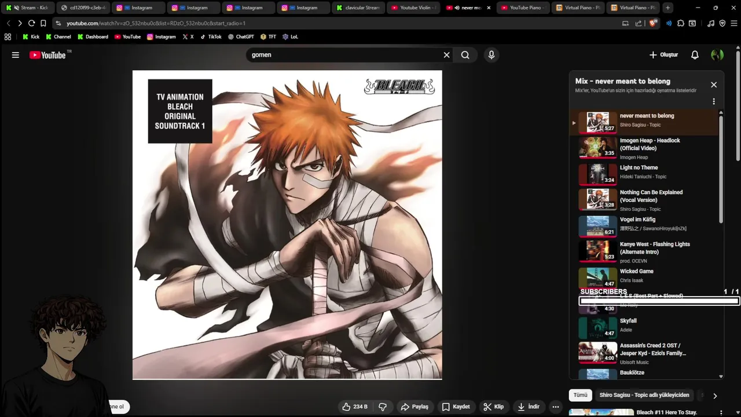The width and height of the screenshot is (741, 417).
Task: Open the X bookmark
Action: pos(188,36)
